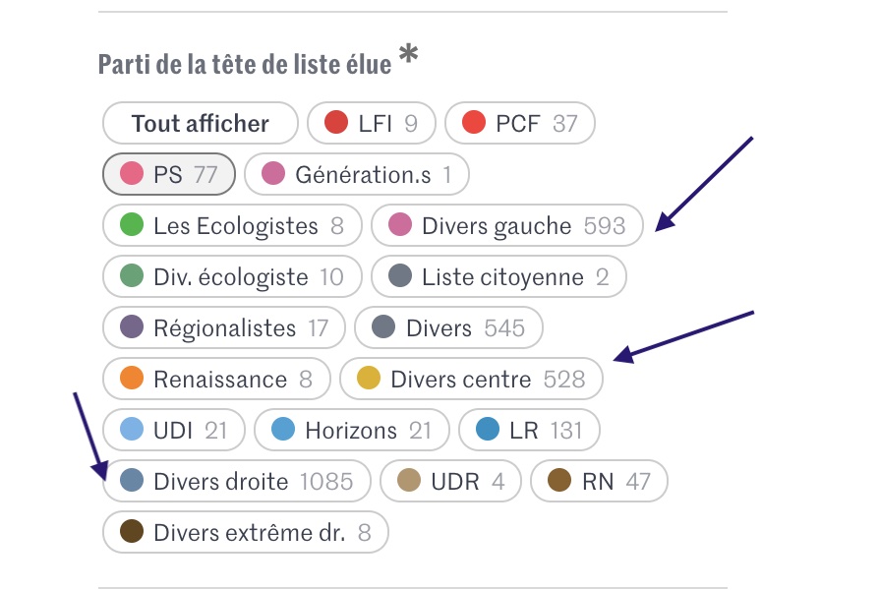The width and height of the screenshot is (879, 590).
Task: Click the green Les Ecologistes dot
Action: click(x=132, y=226)
